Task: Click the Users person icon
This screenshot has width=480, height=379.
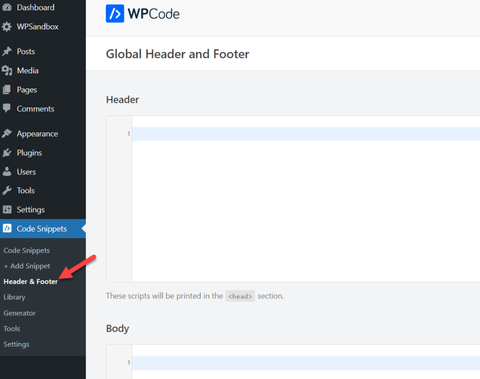Action: tap(7, 171)
